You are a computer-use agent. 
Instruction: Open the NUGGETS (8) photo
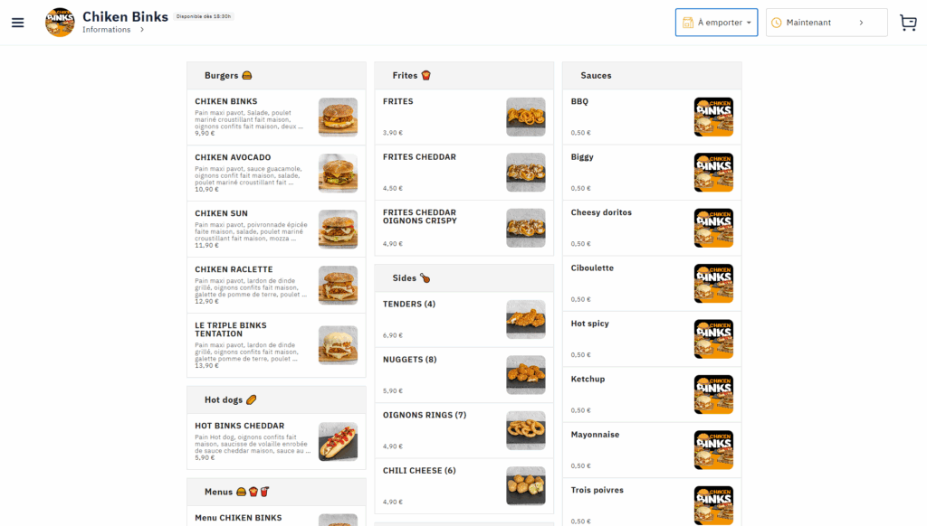click(x=526, y=375)
